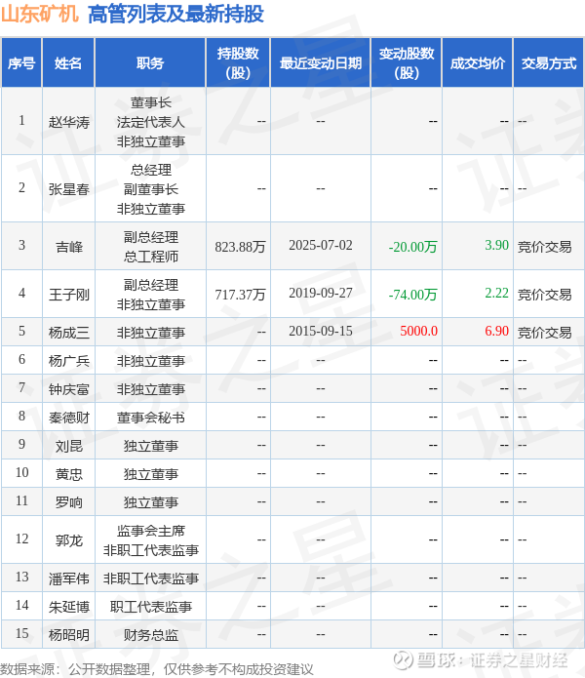Click the 交易方式 column header
The width and height of the screenshot is (585, 678).
548,63
